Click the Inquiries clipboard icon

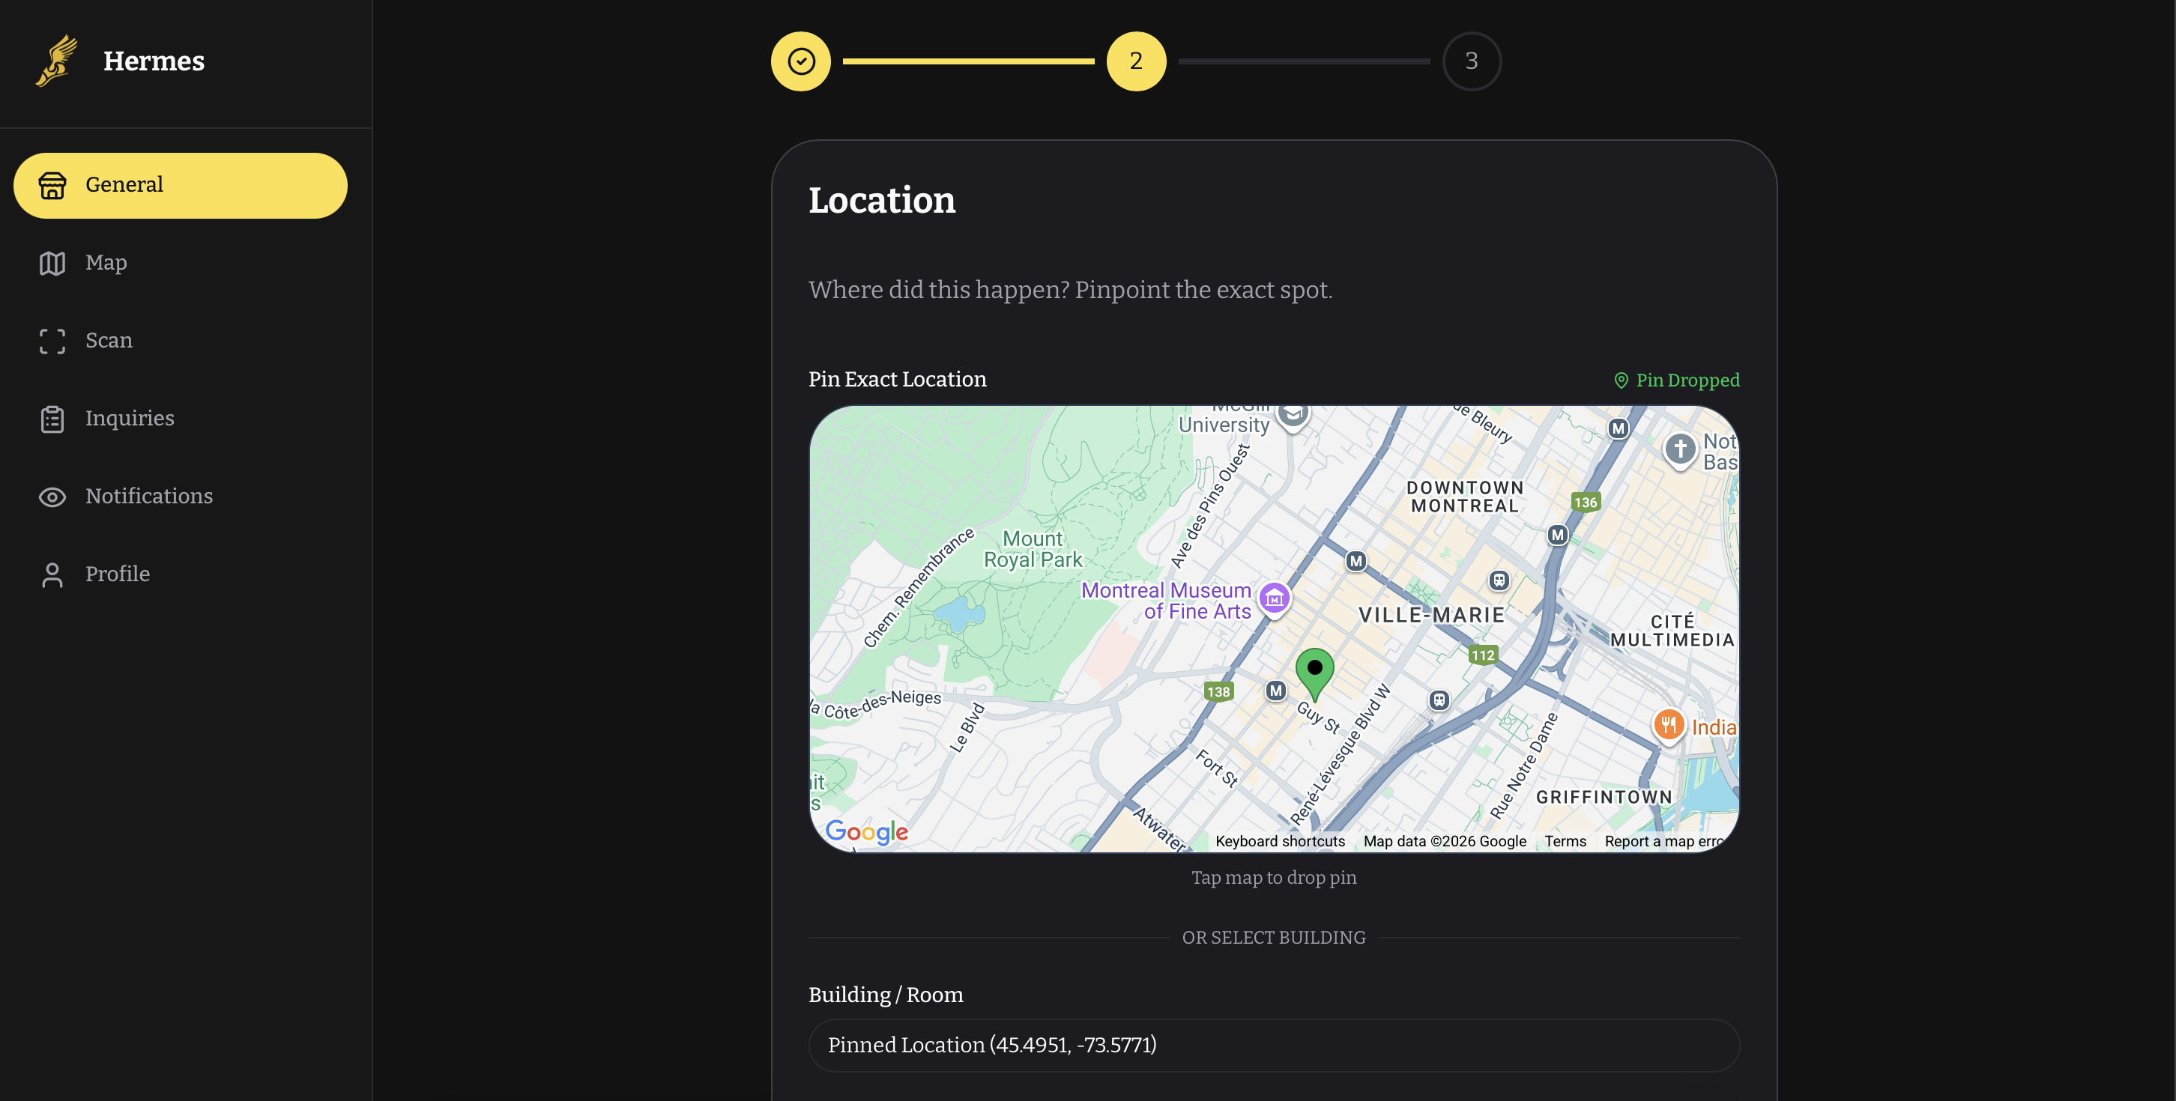pos(52,419)
